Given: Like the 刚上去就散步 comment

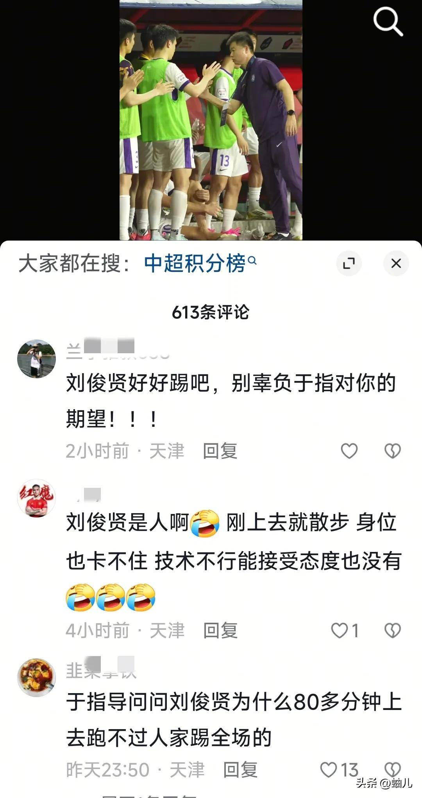Looking at the screenshot, I should coord(345,630).
